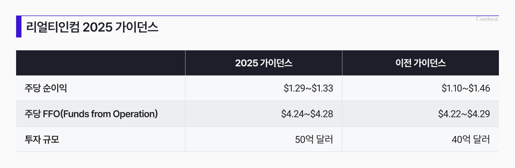Select the 이전 가이던스 column header
515x168 pixels.
pyautogui.click(x=421, y=63)
